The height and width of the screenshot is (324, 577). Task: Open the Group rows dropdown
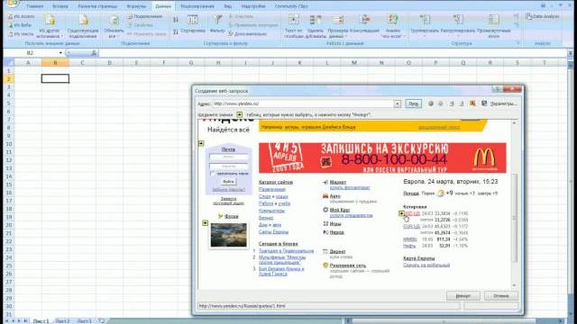[425, 26]
